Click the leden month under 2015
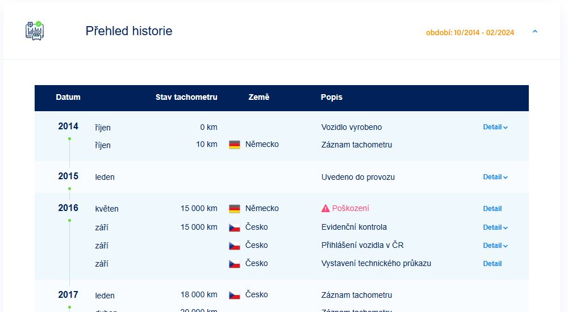The height and width of the screenshot is (312, 568). (x=105, y=177)
